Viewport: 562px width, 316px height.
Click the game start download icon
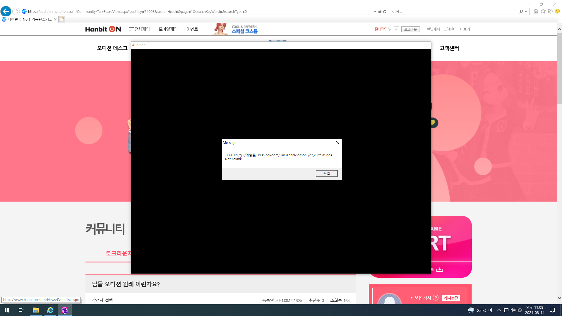pos(440,269)
